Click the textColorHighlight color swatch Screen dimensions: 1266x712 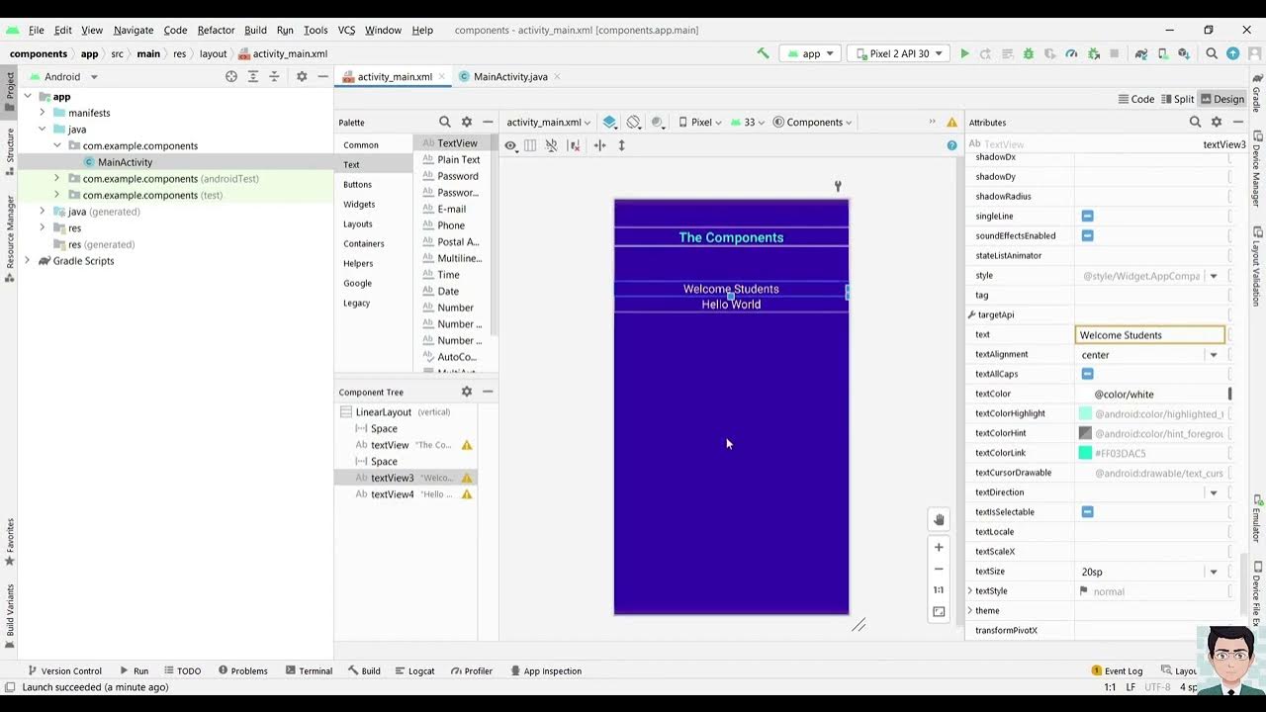[1085, 413]
